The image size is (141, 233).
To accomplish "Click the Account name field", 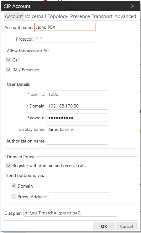I will tap(65, 27).
